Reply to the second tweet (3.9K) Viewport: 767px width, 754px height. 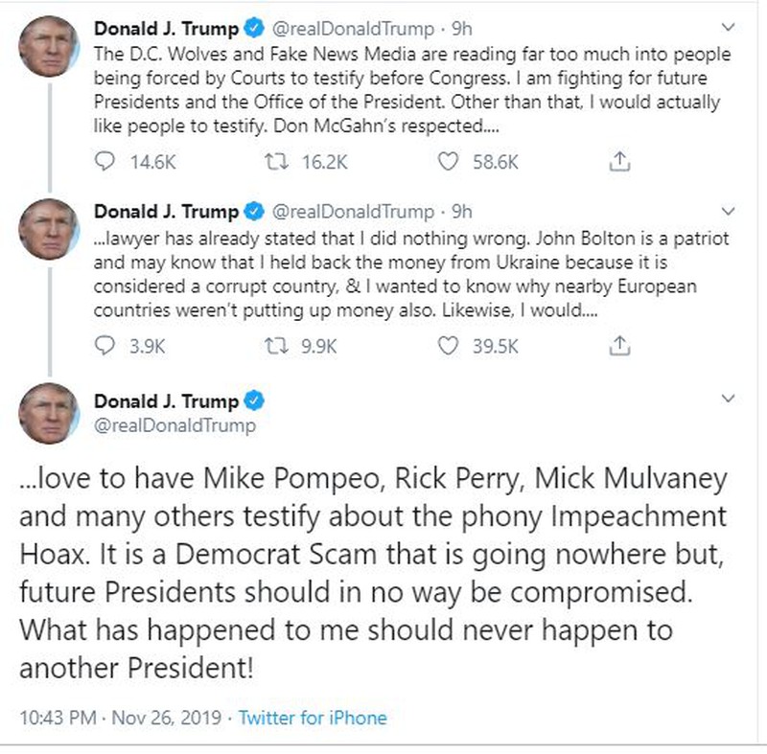tap(105, 346)
